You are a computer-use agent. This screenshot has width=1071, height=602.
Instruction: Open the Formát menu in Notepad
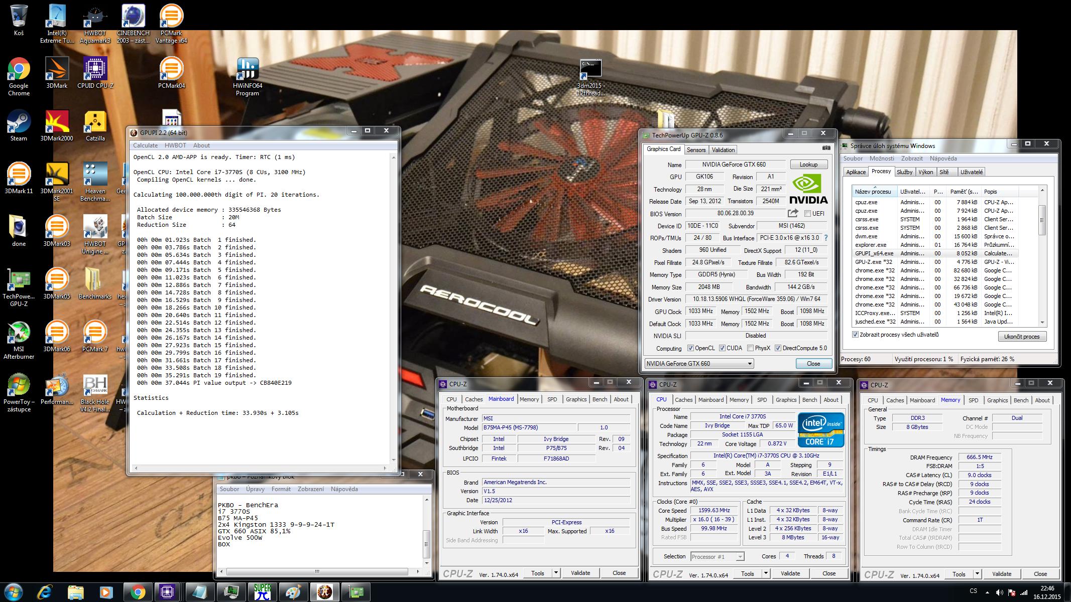[x=281, y=489]
